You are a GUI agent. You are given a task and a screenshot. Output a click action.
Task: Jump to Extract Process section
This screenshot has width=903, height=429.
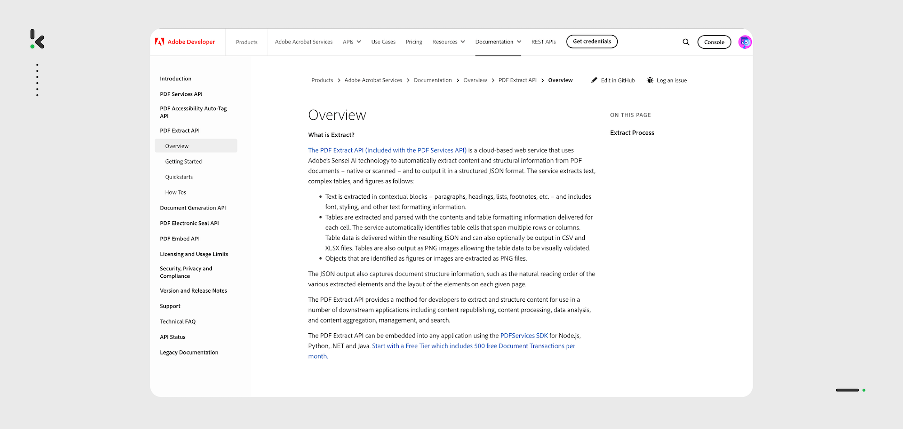tap(632, 133)
